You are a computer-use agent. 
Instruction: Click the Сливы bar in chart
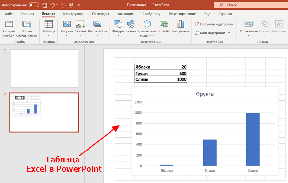pos(253,140)
